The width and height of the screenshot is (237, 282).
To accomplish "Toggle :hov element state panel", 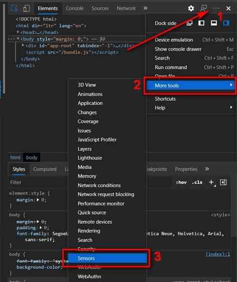I will pyautogui.click(x=181, y=182).
